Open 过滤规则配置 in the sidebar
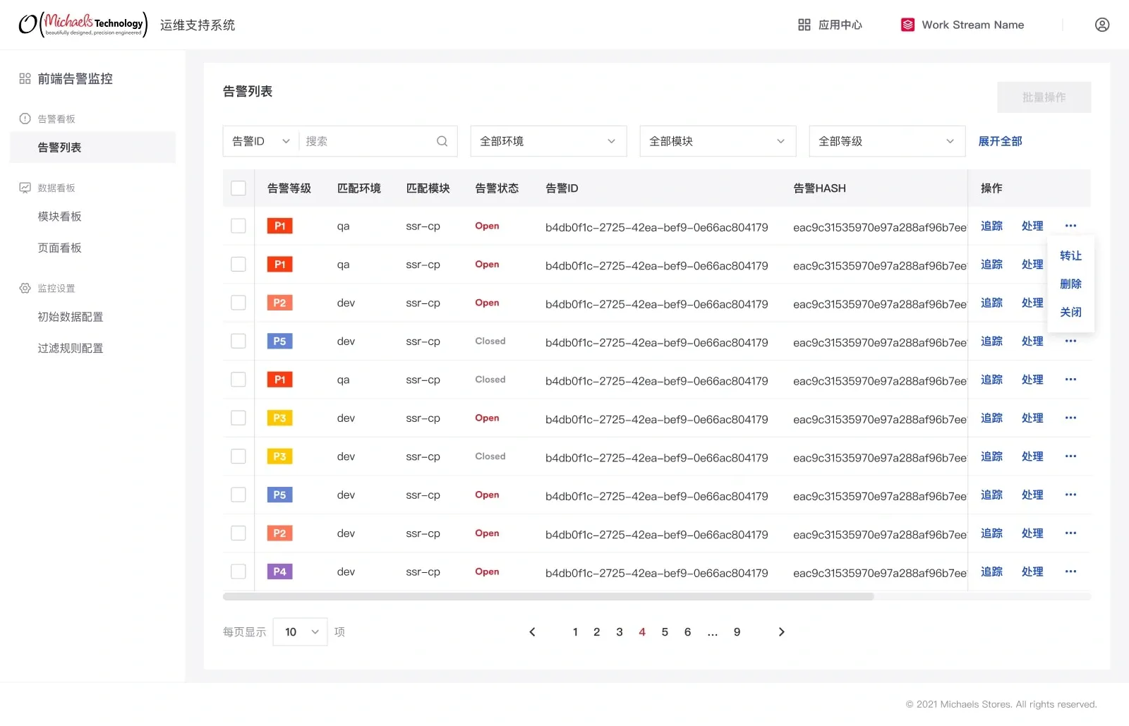Screen dimensions: 1129x726 point(71,348)
